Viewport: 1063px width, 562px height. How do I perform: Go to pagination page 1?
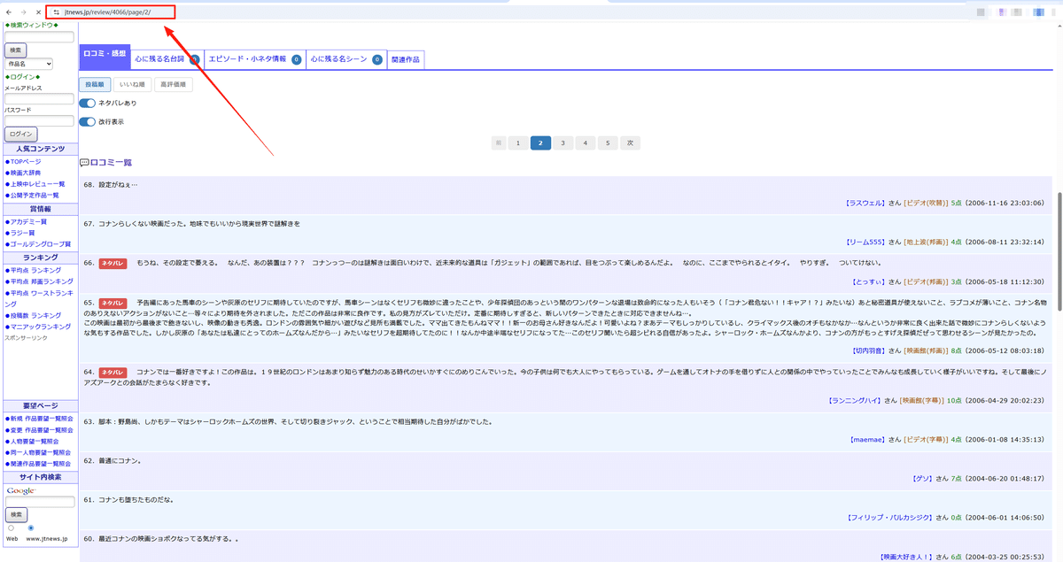(518, 142)
